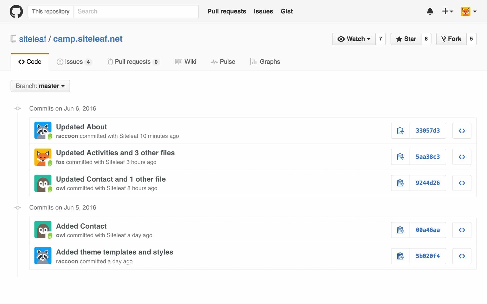This screenshot has height=304, width=487.
Task: Open the Wiki tab
Action: [186, 62]
